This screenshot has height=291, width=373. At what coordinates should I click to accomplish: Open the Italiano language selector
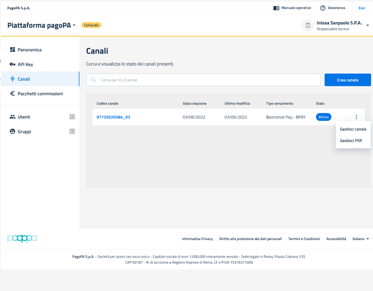pos(360,238)
